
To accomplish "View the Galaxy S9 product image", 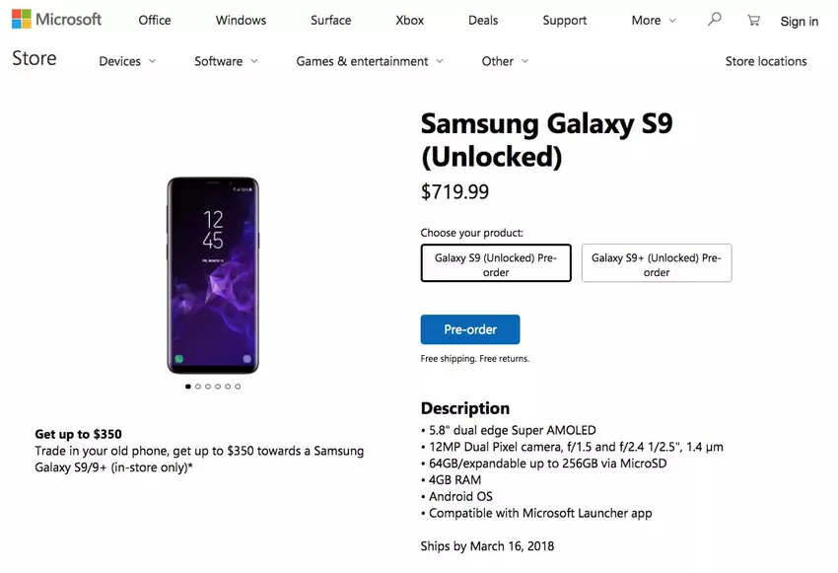I will (213, 274).
